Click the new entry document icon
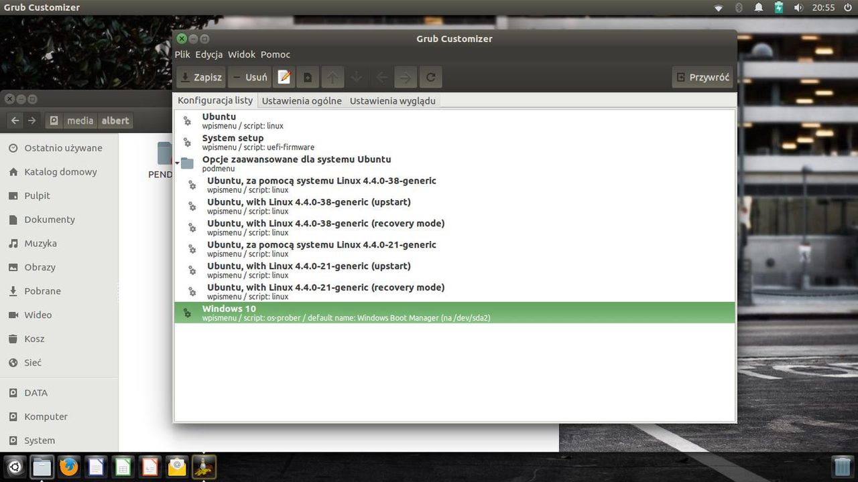858x482 pixels. coord(308,77)
